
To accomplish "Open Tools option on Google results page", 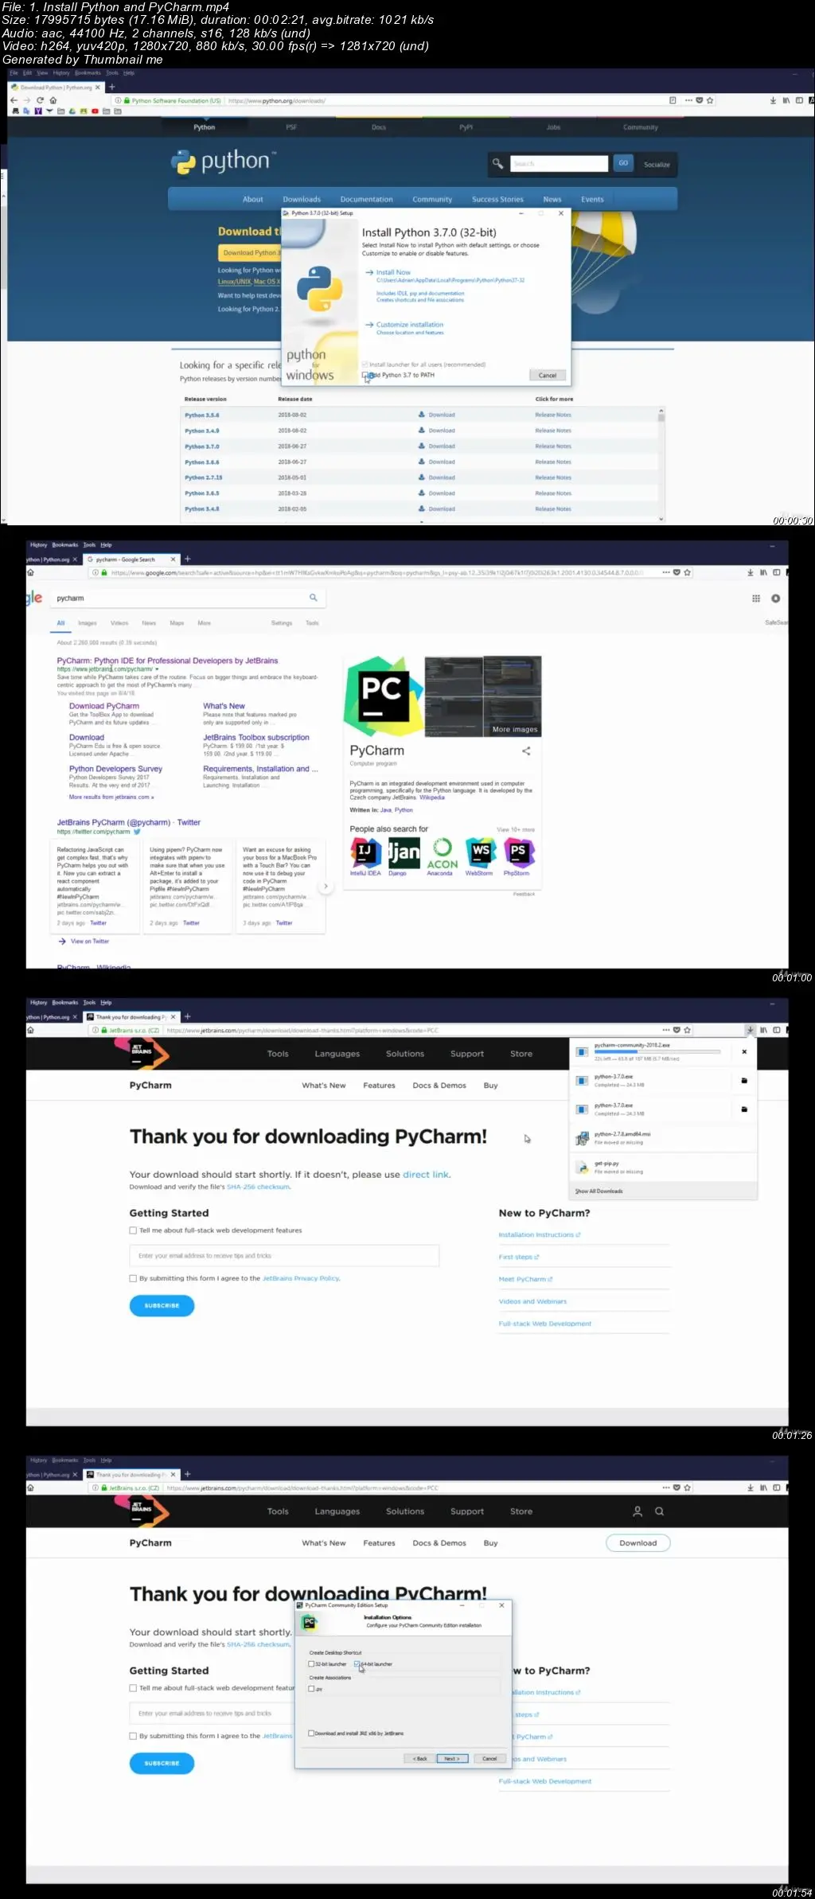I will pos(312,623).
